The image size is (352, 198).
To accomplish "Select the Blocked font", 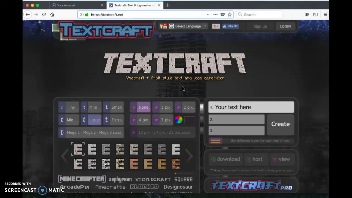I will [x=144, y=187].
